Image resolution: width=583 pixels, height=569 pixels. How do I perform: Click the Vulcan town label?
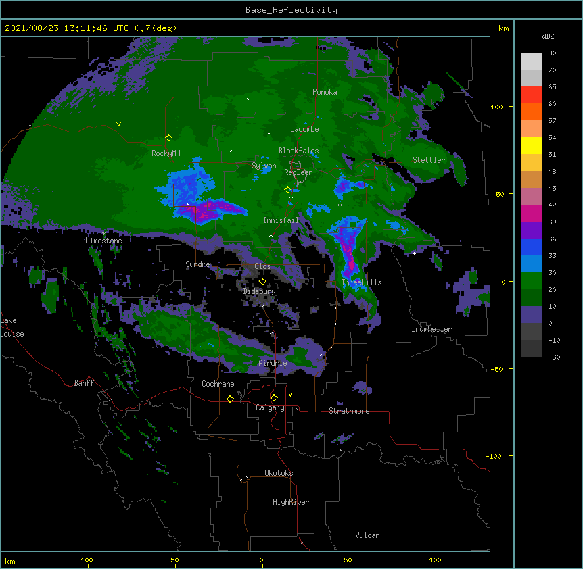[367, 535]
